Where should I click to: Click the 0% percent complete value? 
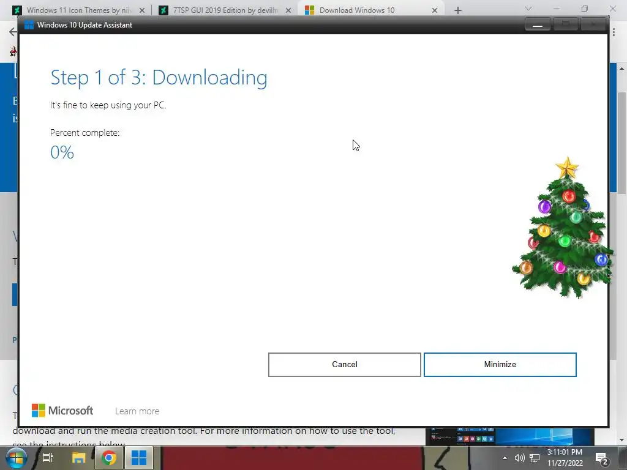click(62, 152)
